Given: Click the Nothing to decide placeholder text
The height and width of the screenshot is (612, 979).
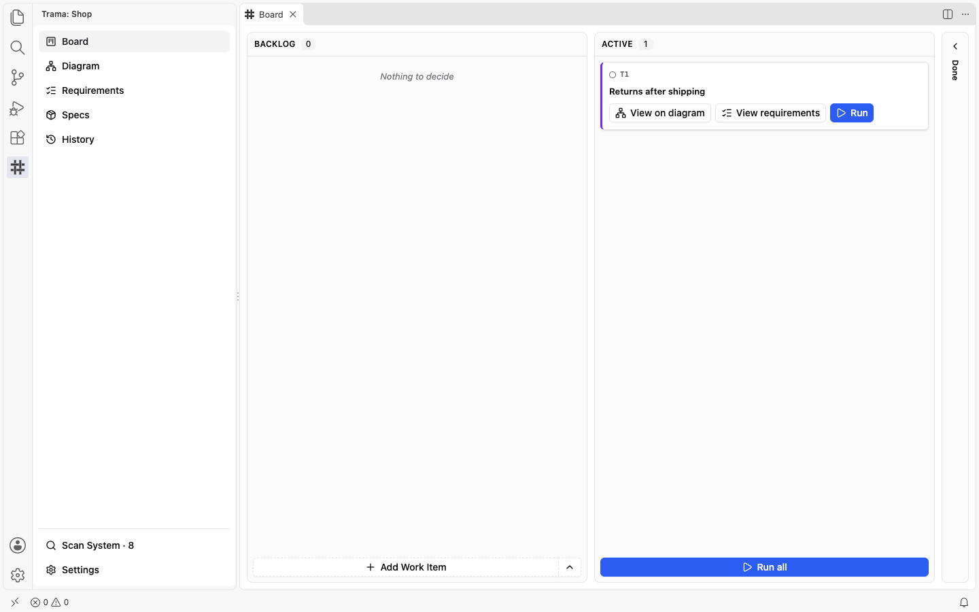Looking at the screenshot, I should pyautogui.click(x=417, y=77).
